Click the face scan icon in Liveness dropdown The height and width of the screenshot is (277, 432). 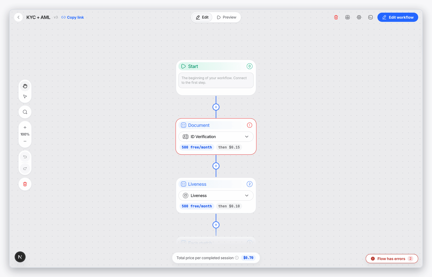click(x=185, y=195)
